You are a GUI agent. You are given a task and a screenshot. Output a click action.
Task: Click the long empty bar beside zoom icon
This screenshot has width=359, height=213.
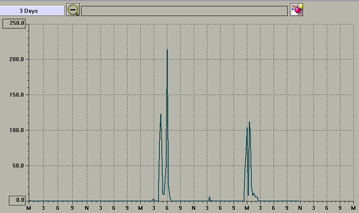[x=184, y=11]
